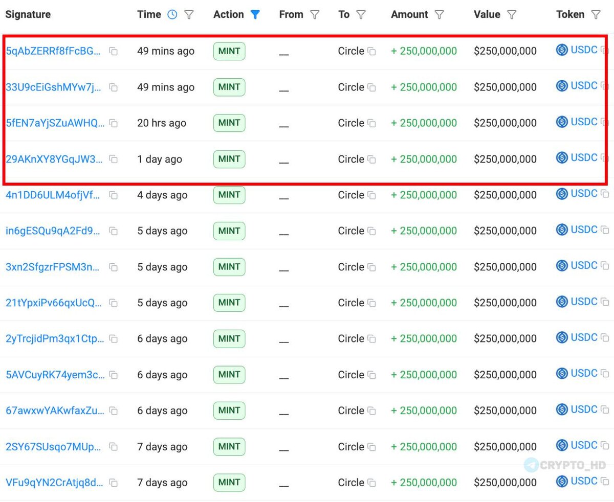Copy signature 67awxwYAKwfaxZu with copy icon
This screenshot has width=614, height=502.
pyautogui.click(x=114, y=411)
